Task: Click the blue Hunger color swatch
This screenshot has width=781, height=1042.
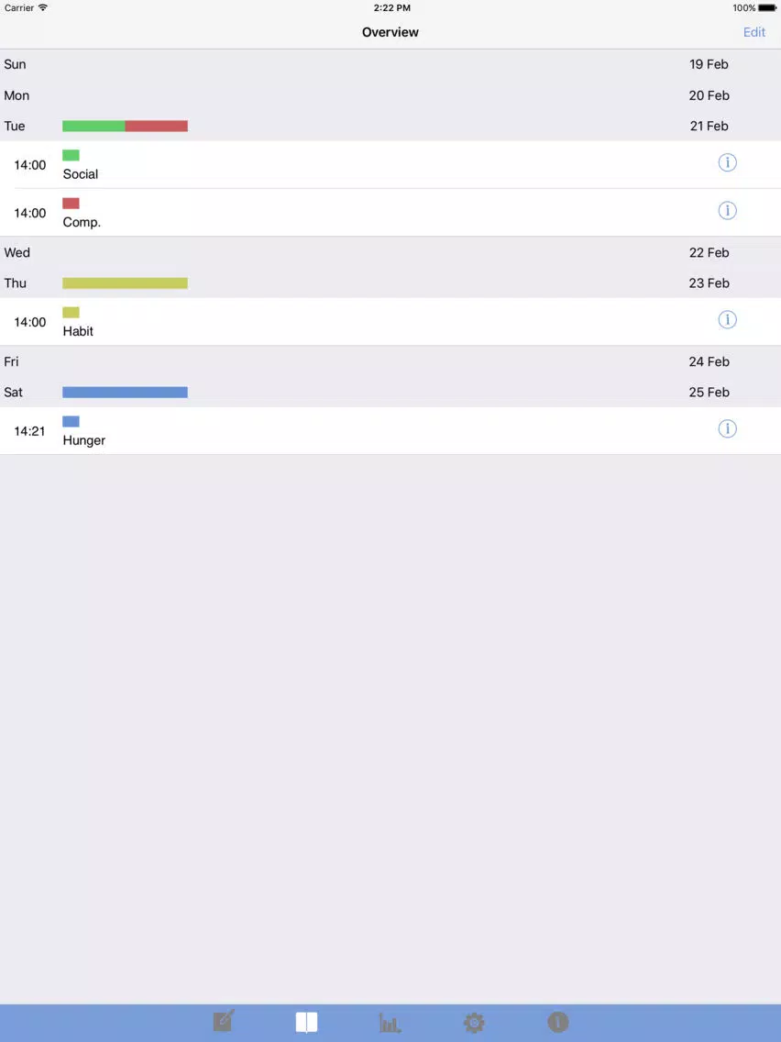Action: coord(71,421)
